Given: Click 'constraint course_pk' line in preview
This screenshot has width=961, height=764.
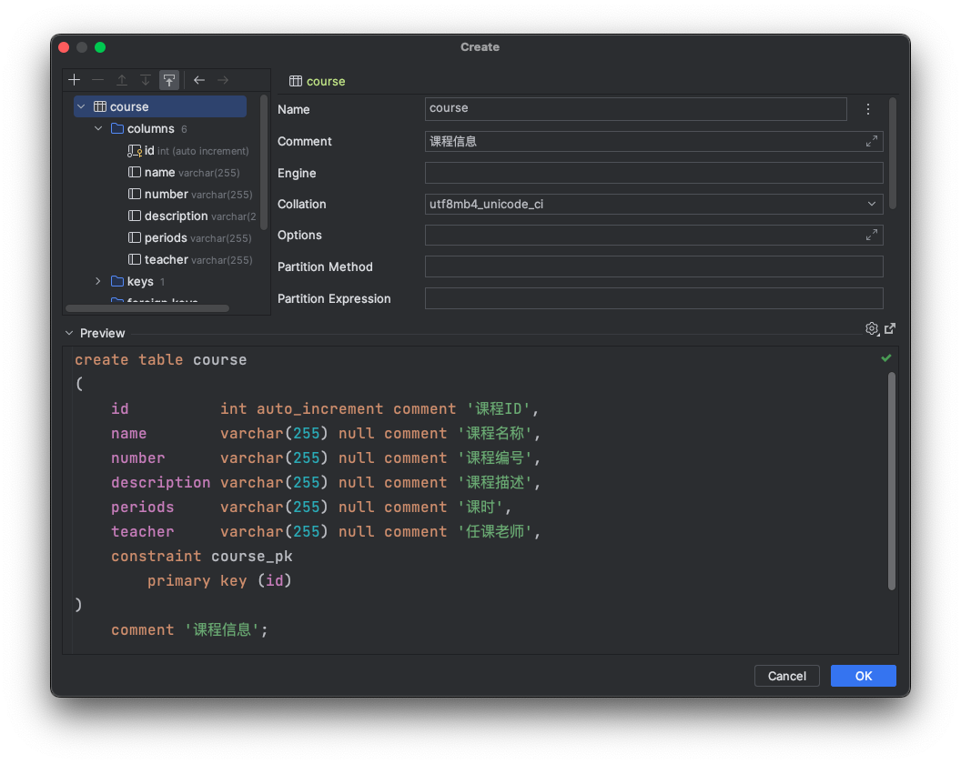Looking at the screenshot, I should tap(202, 557).
